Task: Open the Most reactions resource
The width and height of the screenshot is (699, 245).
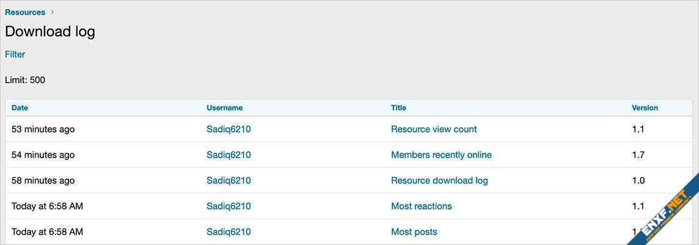Action: tap(422, 207)
